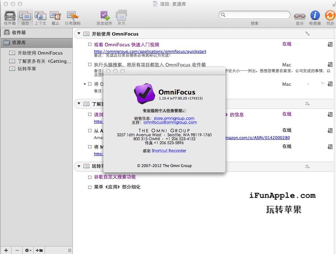Screen dimensions: 336x254
Task: Check off the selected 将 O… task
Action: point(90,84)
